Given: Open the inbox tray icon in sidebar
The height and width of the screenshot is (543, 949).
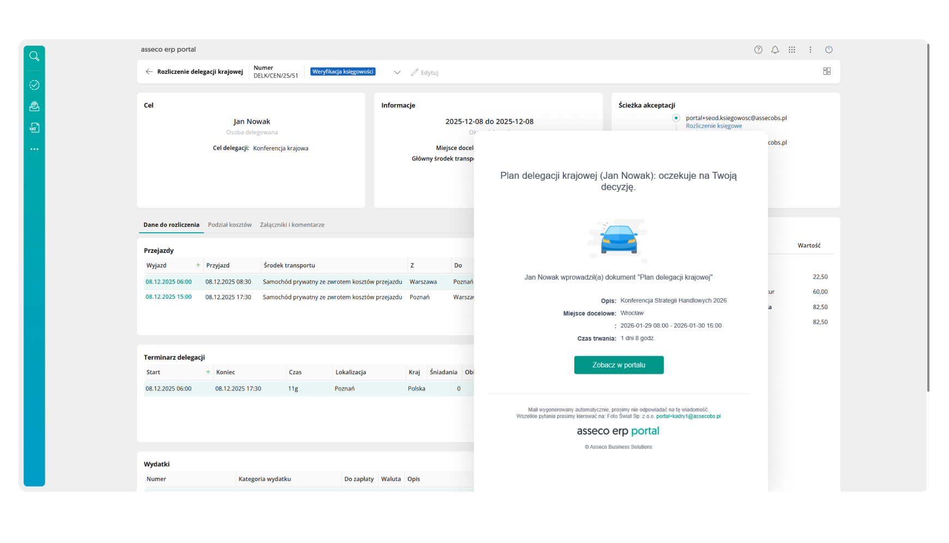Looking at the screenshot, I should point(34,106).
